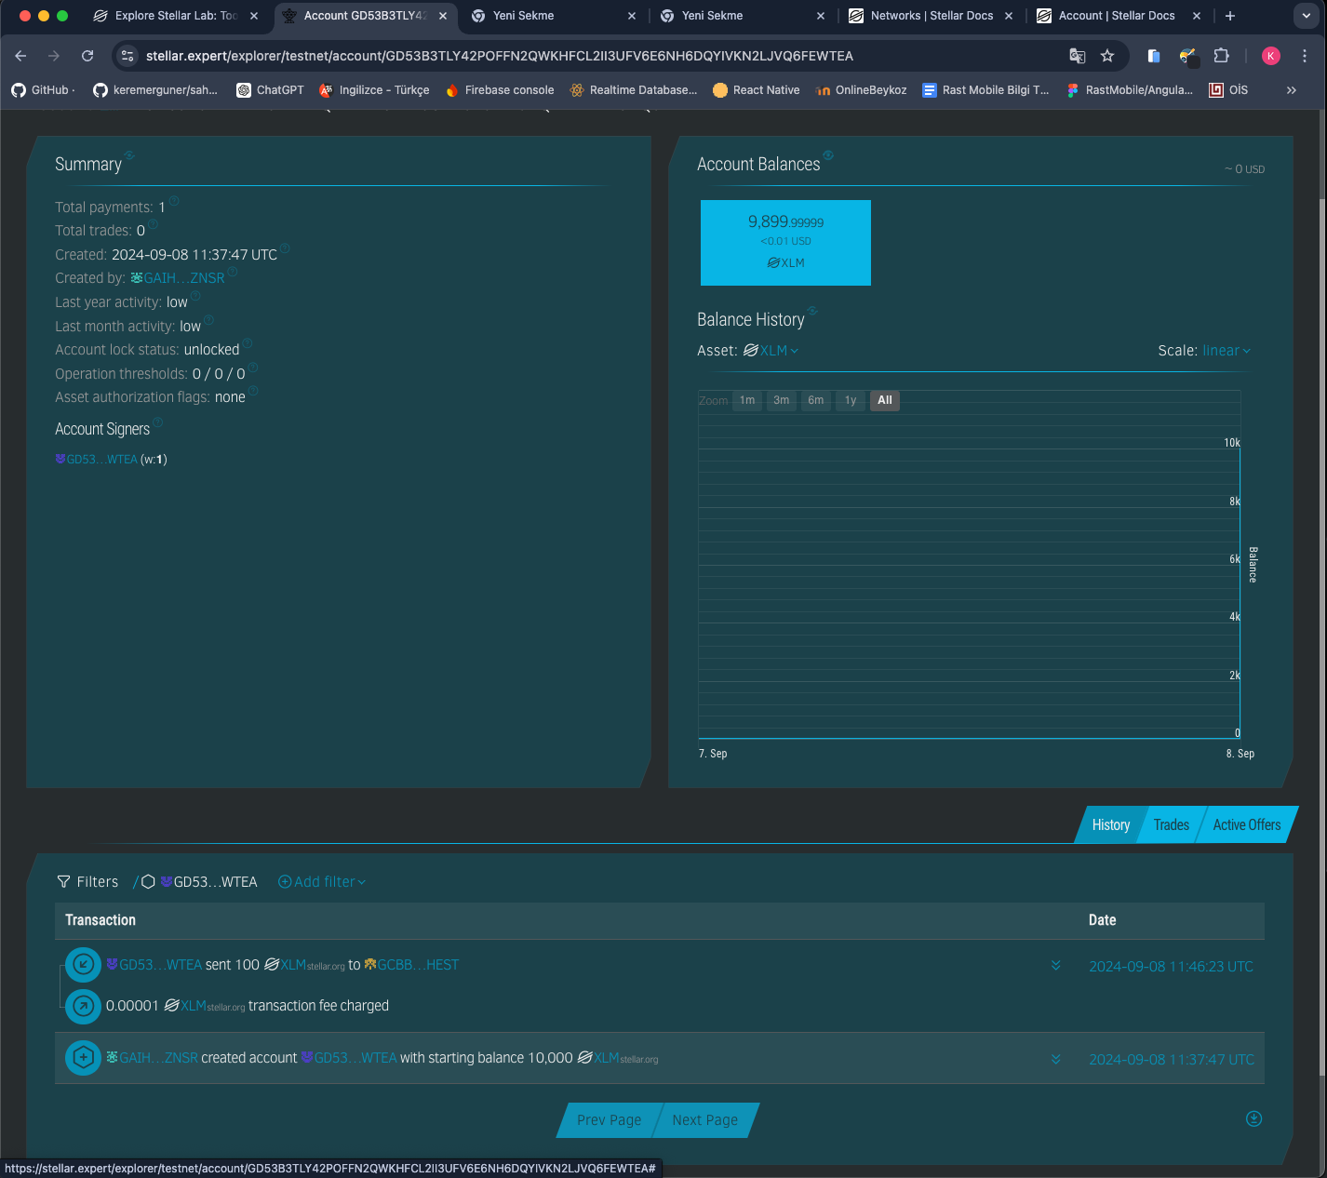
Task: Switch to Active Offers tab
Action: 1247,824
